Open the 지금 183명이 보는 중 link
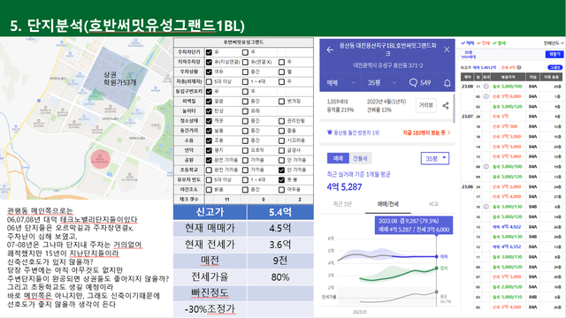Screen dimensions: 566x318 (426, 132)
